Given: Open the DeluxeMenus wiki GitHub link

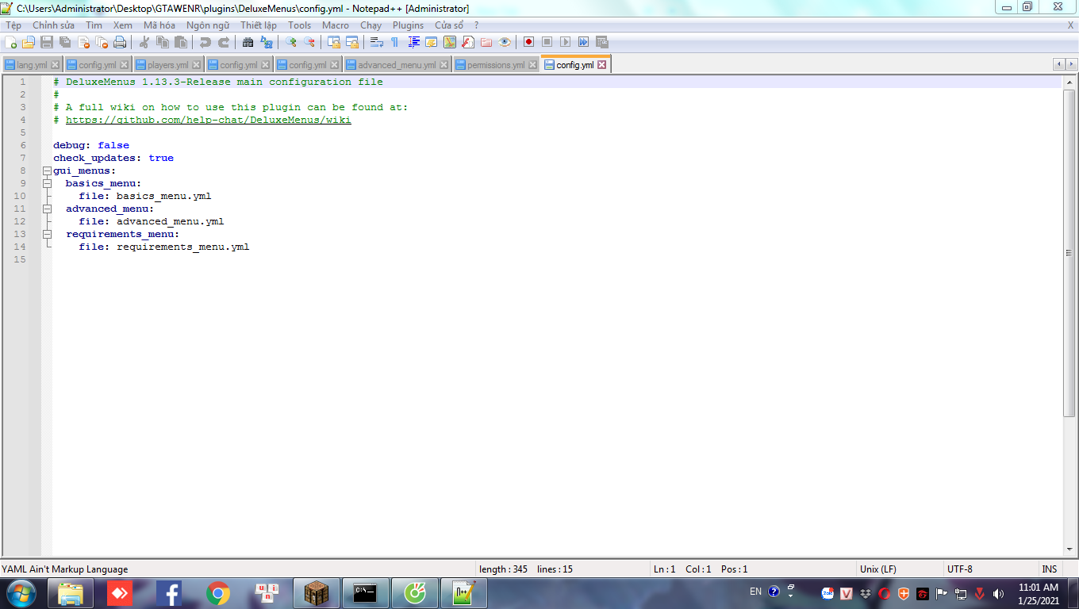Looking at the screenshot, I should [208, 120].
